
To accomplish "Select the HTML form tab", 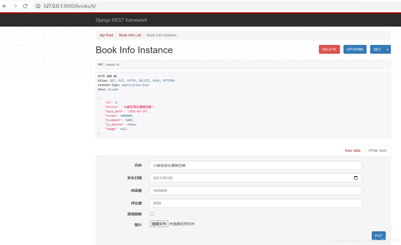I will (x=377, y=150).
